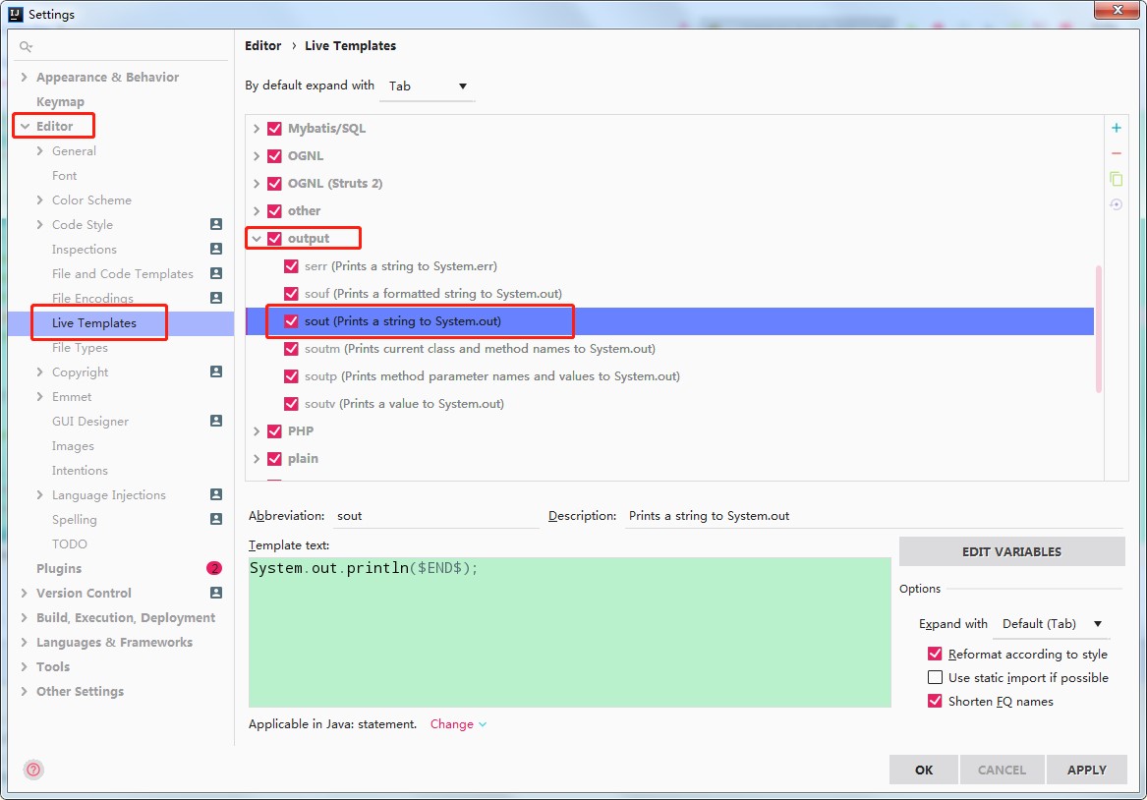The height and width of the screenshot is (800, 1147).
Task: Click the Editor breadcrumb link
Action: [262, 45]
